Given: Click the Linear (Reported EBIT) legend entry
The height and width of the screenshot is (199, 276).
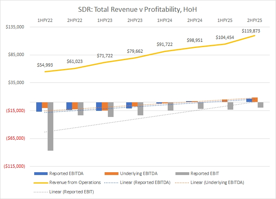Looking at the screenshot, I should 70,191.
